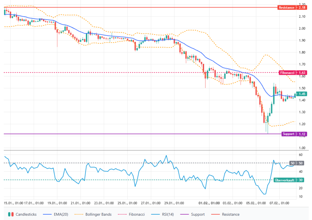Image resolution: width=312 pixels, height=220 pixels.
Task: Click the 2.00 price axis label
Action: click(x=302, y=28)
